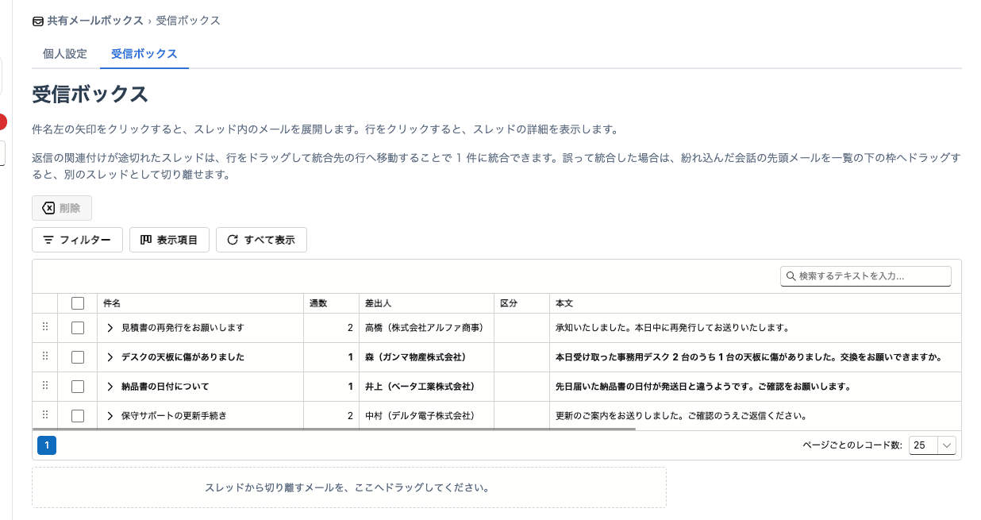
Task: Check the デスクの天板に傷がありました row checkbox
Action: tap(78, 357)
